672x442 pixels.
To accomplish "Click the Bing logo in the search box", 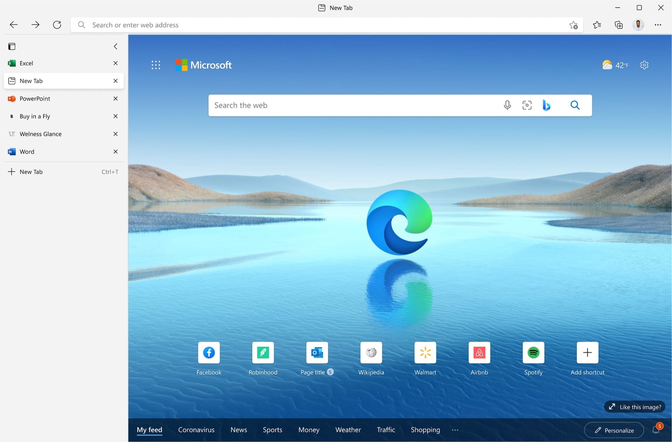I will [547, 105].
